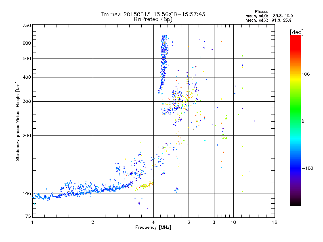Click the y-axis tick label '200'
323x242 pixels.
(x=27, y=136)
